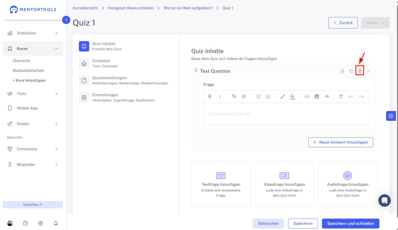Click the Speichern button
This screenshot has width=398, height=230.
click(303, 224)
